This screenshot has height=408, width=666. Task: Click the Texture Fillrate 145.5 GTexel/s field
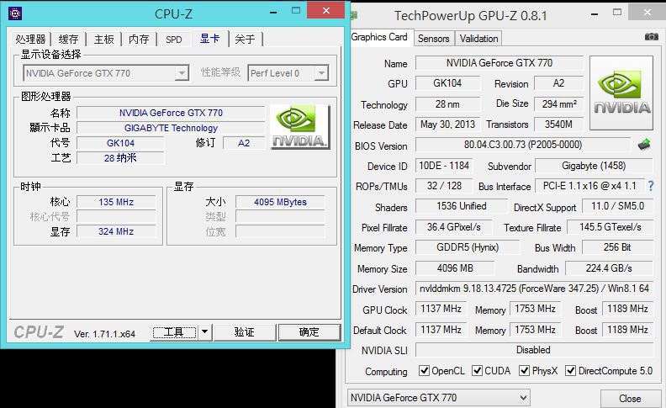pyautogui.click(x=610, y=227)
